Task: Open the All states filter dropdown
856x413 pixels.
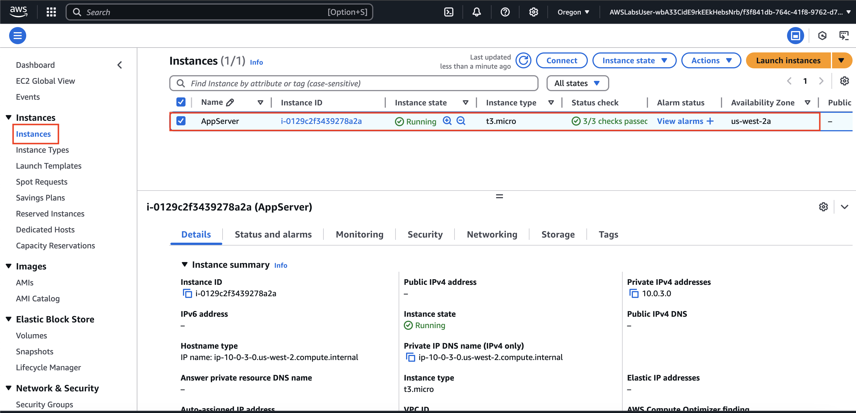Action: [577, 83]
